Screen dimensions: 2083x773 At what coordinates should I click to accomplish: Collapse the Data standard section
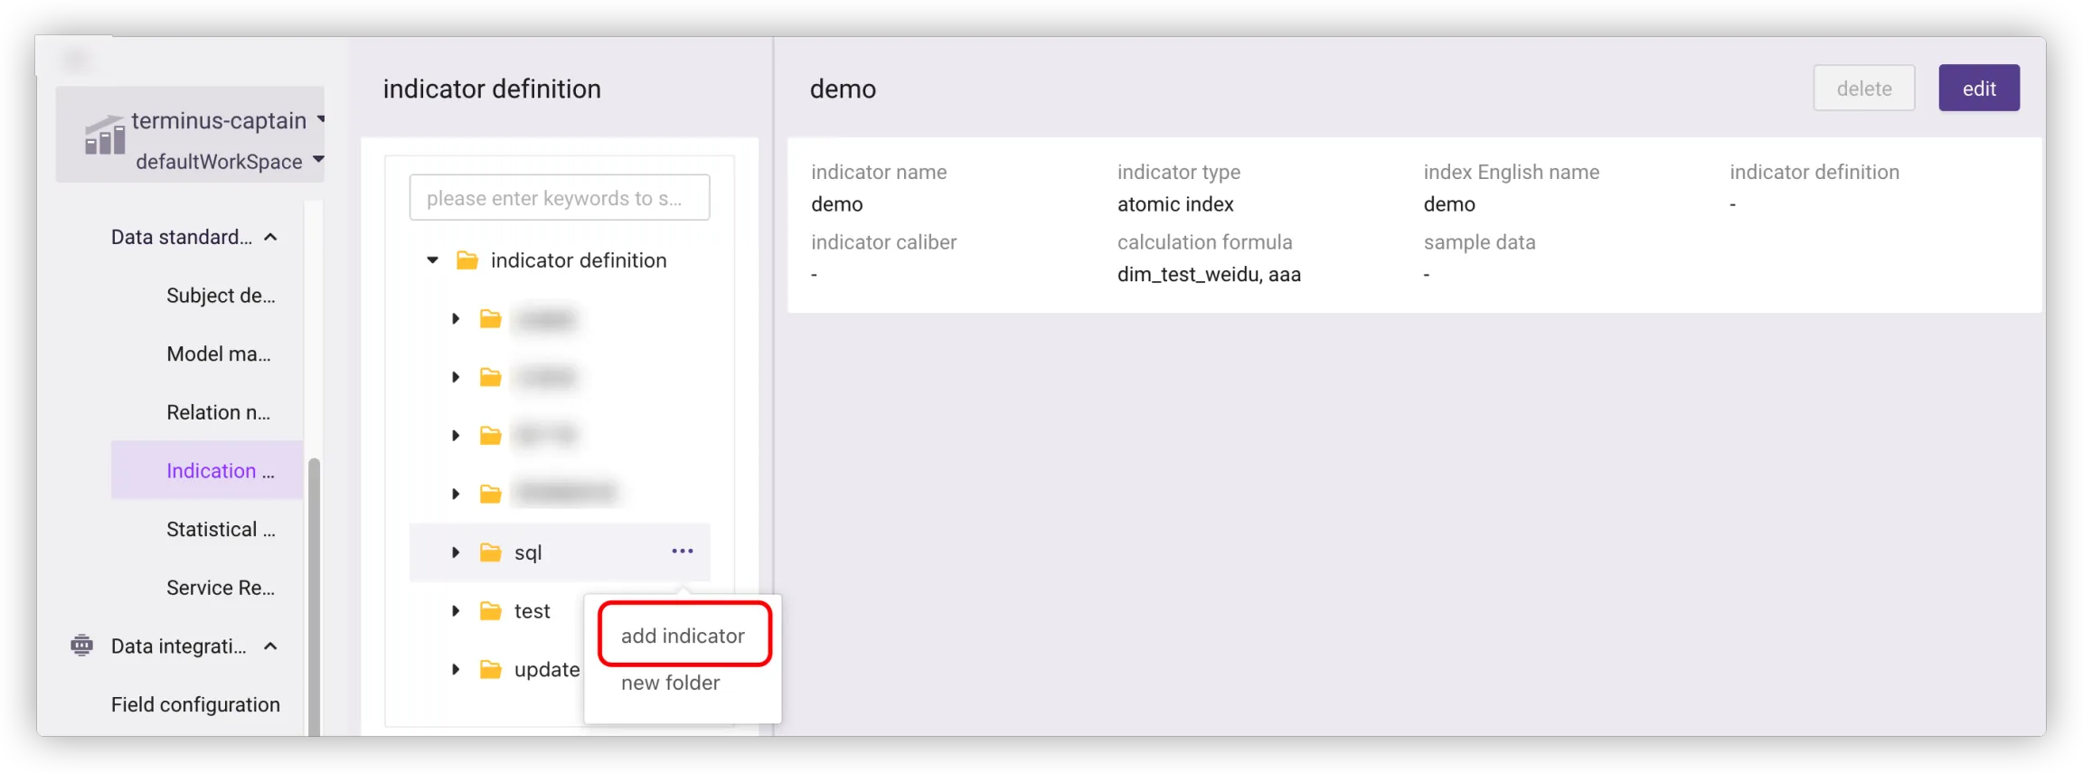click(270, 237)
